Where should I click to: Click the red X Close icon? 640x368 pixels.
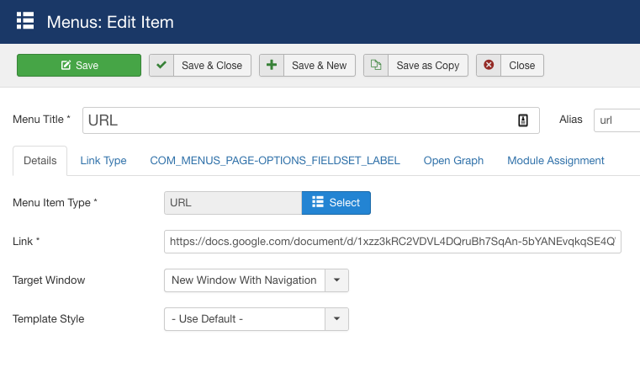point(489,66)
